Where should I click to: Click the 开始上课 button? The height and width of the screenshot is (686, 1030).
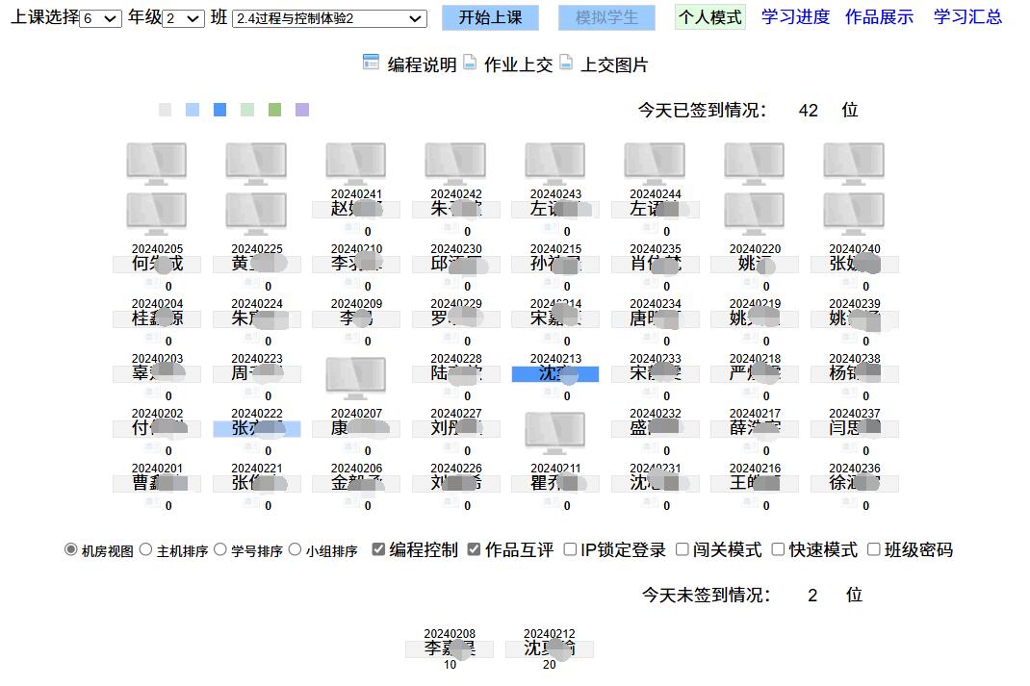tap(490, 17)
